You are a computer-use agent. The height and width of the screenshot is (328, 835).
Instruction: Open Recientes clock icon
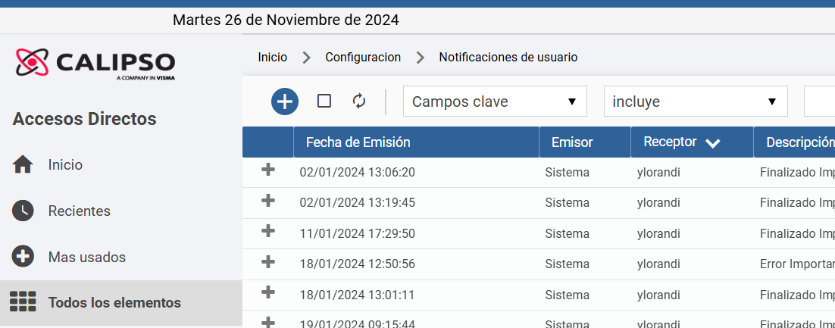(23, 211)
